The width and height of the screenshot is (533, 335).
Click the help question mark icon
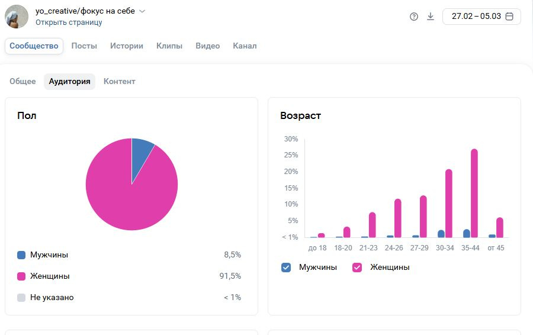click(414, 17)
